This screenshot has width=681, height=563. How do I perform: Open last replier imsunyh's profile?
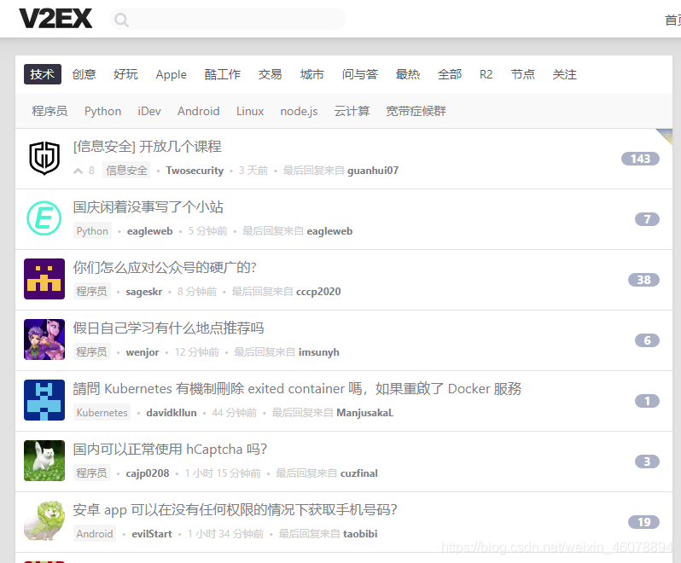click(x=319, y=352)
